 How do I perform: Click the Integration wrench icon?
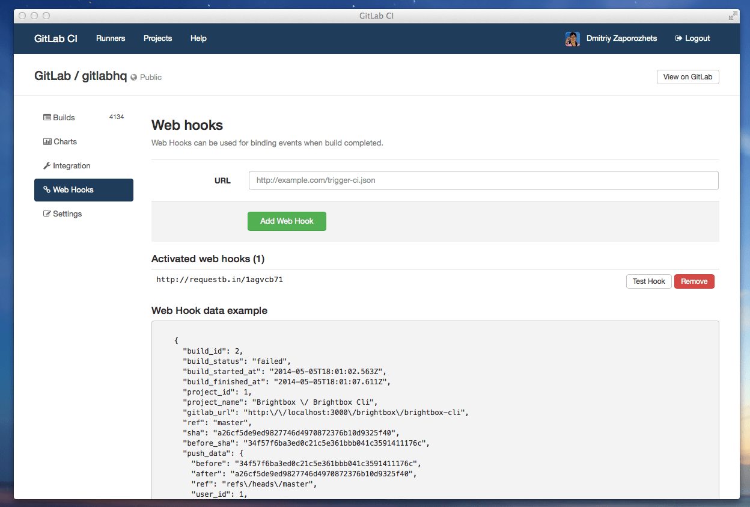(x=47, y=166)
